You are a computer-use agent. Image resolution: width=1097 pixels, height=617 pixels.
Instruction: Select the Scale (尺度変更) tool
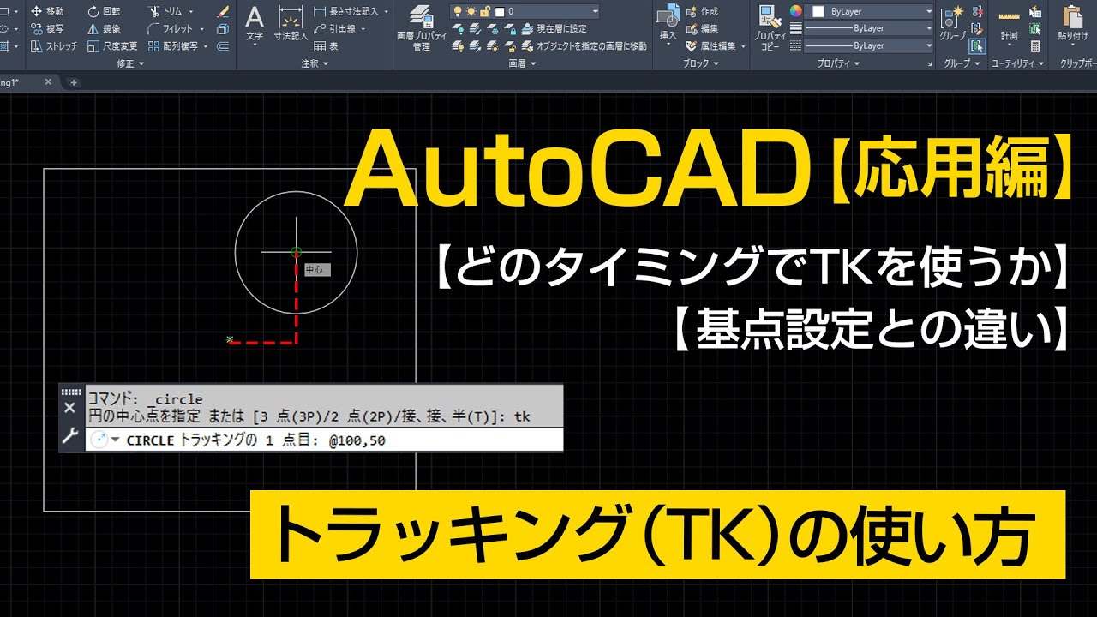tap(112, 45)
